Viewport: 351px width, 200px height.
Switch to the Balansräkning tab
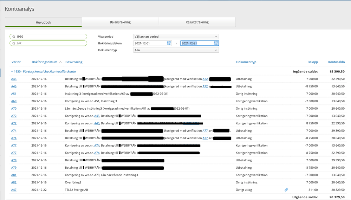pyautogui.click(x=120, y=22)
